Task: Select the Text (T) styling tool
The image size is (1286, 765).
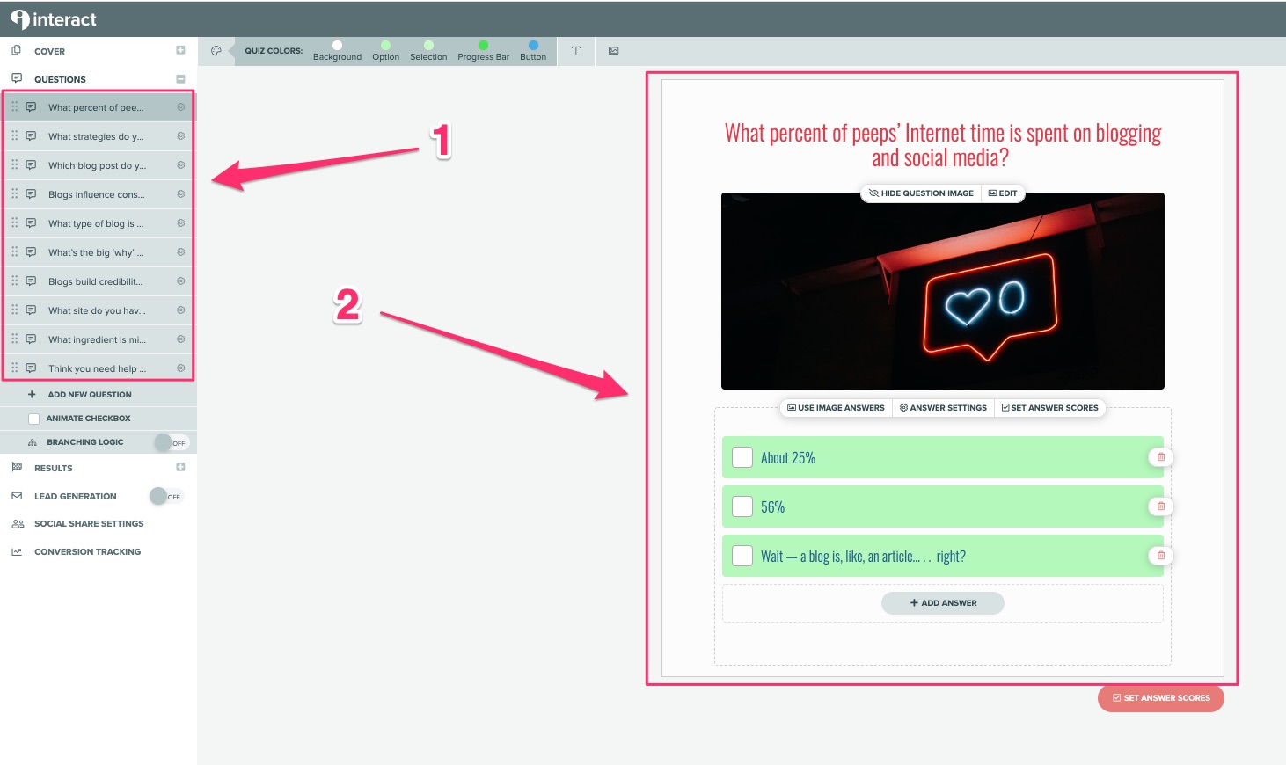Action: 575,51
